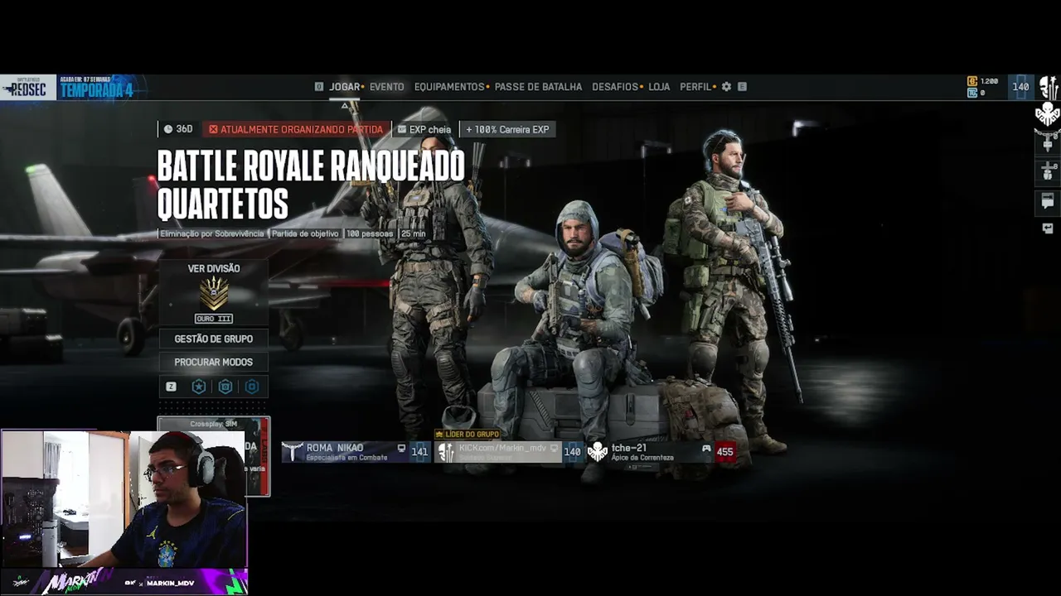Select KICK.com/Markin_mdv player card

coord(508,452)
